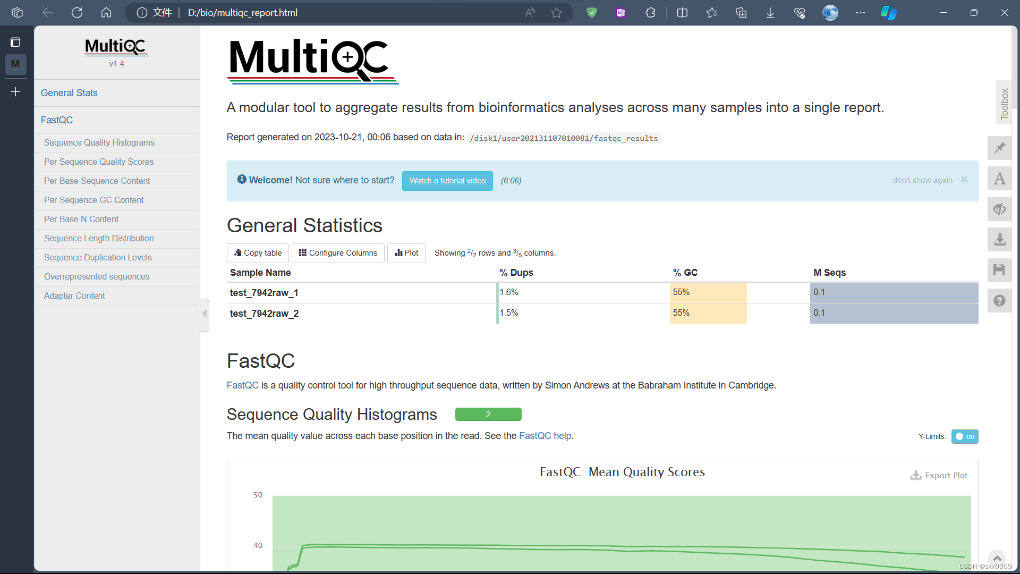Open the Save Settings toolbox tool
Image resolution: width=1020 pixels, height=574 pixels.
pyautogui.click(x=999, y=269)
